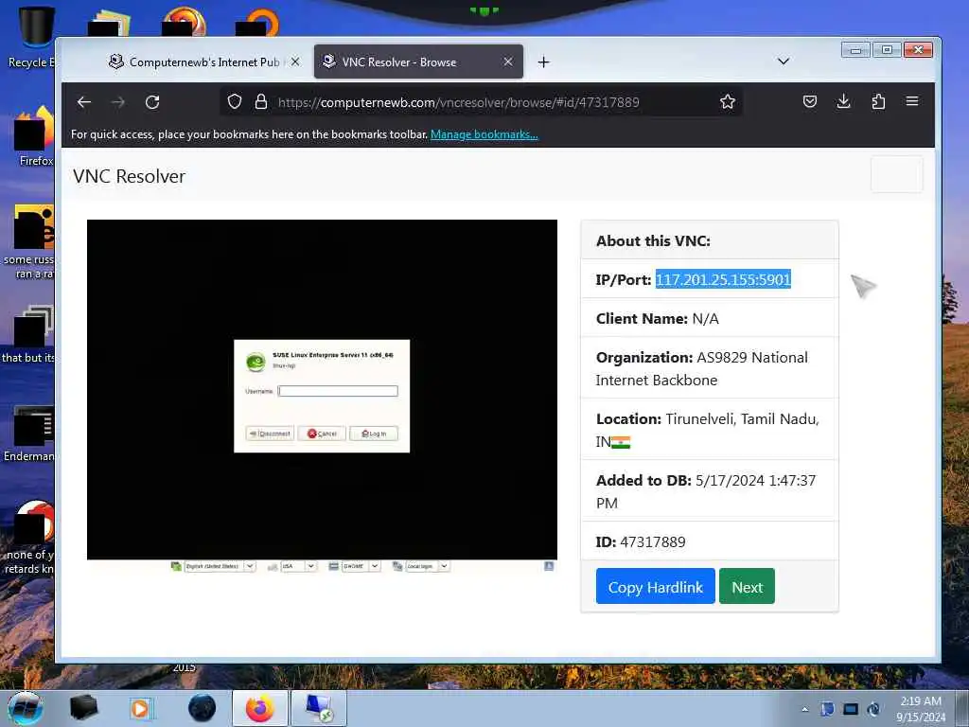
Task: Open the extensions puzzle-piece menu
Action: point(878,101)
